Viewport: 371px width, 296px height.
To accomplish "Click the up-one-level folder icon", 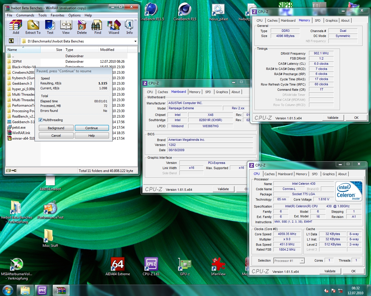I will click(11, 41).
